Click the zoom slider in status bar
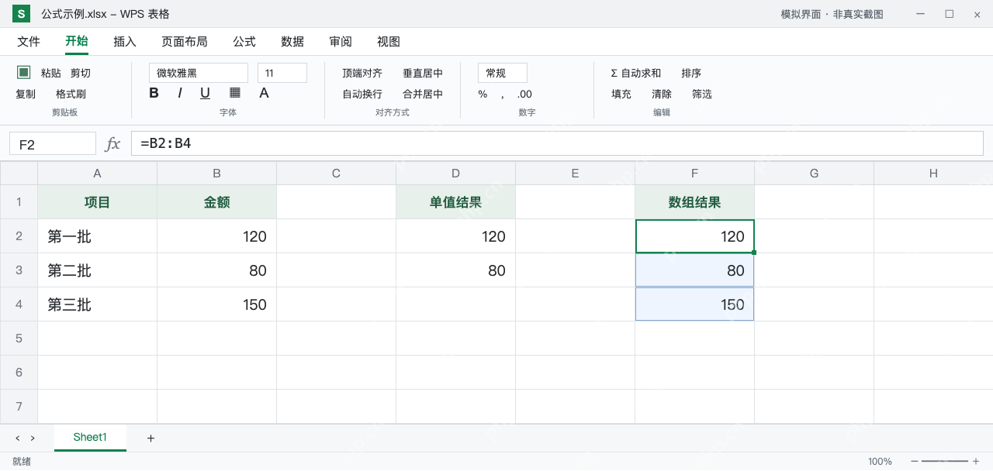The image size is (993, 471). [944, 462]
